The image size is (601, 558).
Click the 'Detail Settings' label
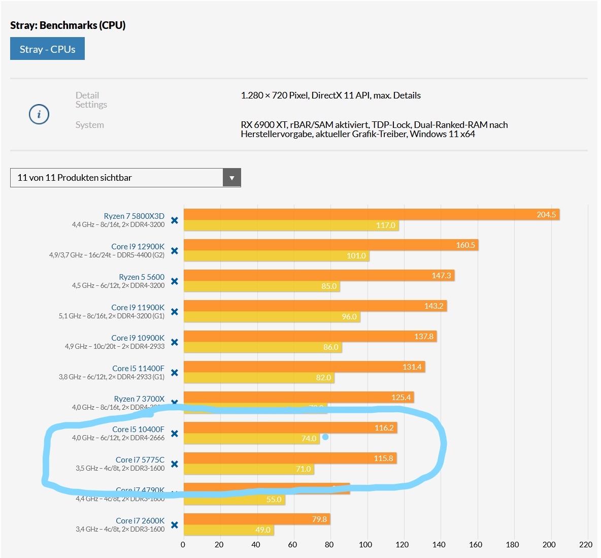(91, 100)
